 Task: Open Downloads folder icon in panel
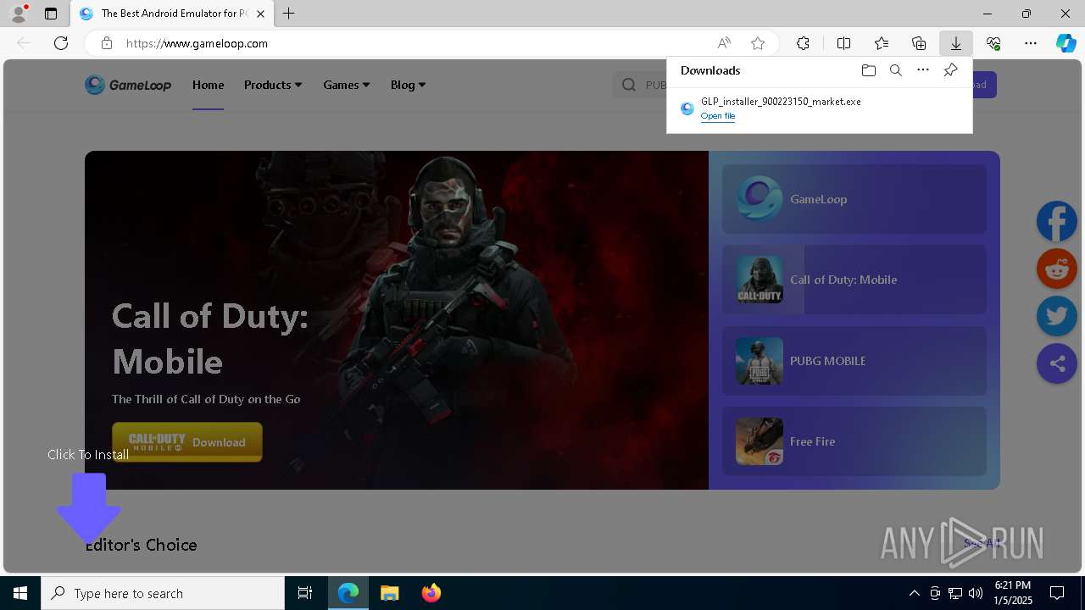pyautogui.click(x=868, y=70)
